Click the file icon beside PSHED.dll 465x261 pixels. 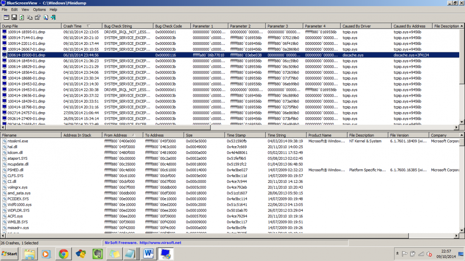click(4, 170)
